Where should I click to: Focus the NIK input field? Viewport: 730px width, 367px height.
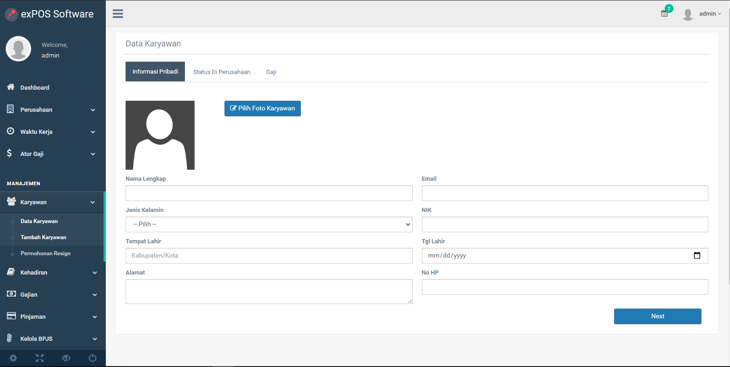tap(565, 224)
